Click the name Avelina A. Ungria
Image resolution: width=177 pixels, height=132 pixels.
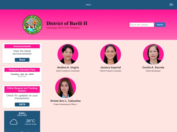point(68,67)
